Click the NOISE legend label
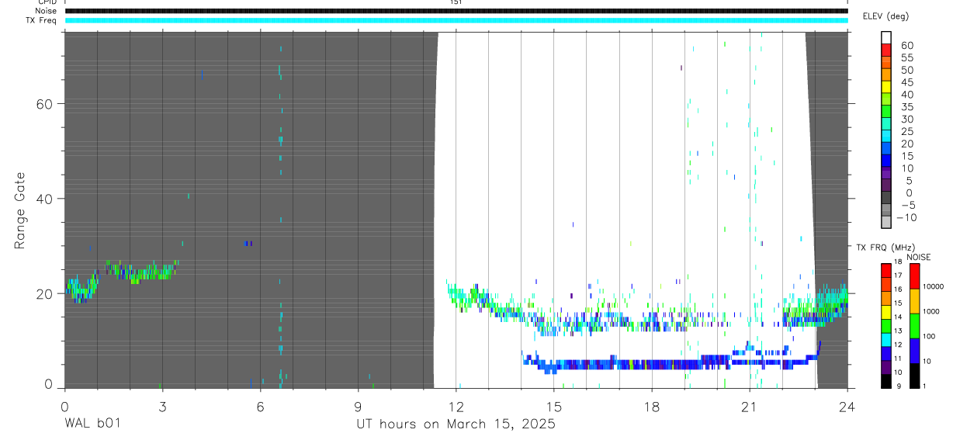 point(918,257)
